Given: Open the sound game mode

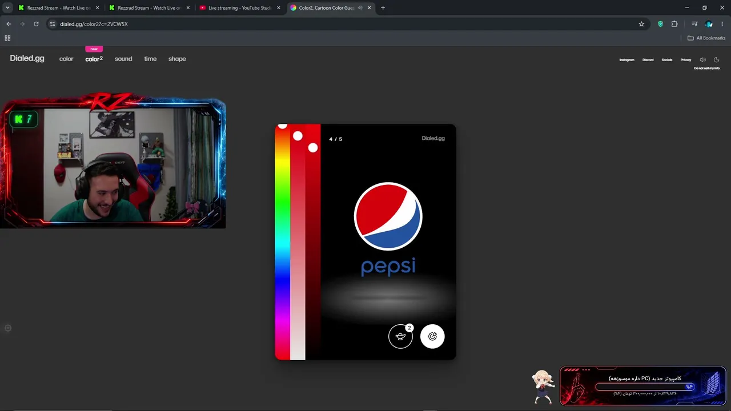Looking at the screenshot, I should point(123,59).
